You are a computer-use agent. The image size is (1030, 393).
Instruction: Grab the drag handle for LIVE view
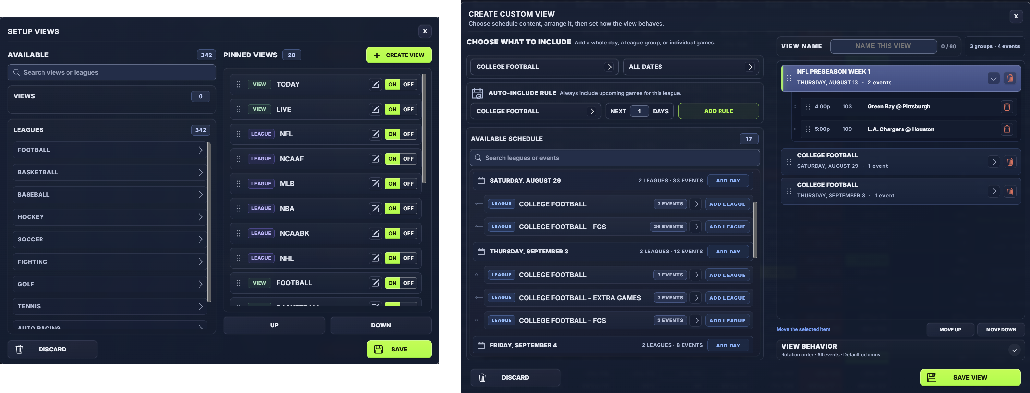(239, 109)
